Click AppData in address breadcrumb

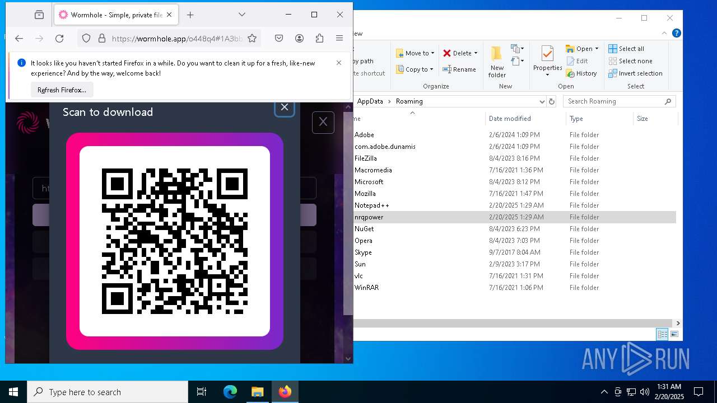pyautogui.click(x=370, y=101)
